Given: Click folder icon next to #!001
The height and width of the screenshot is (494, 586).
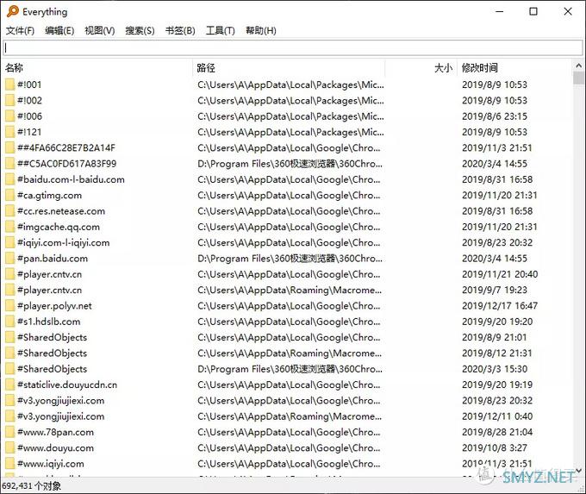Looking at the screenshot, I should (9, 84).
